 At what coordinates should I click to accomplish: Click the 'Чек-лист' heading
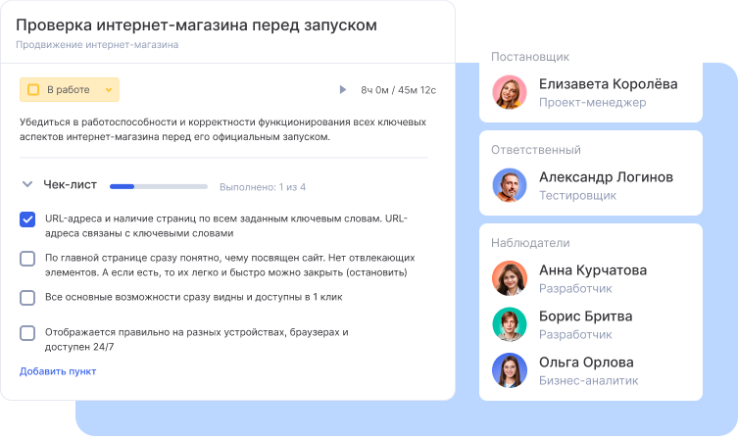click(x=71, y=184)
